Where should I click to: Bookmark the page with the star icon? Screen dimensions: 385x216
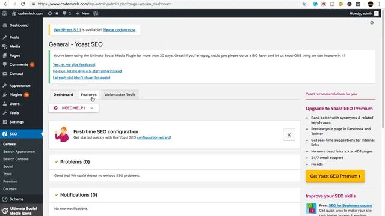(x=304, y=4)
